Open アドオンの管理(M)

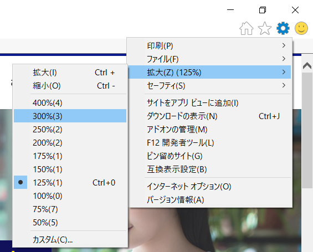tap(209, 129)
